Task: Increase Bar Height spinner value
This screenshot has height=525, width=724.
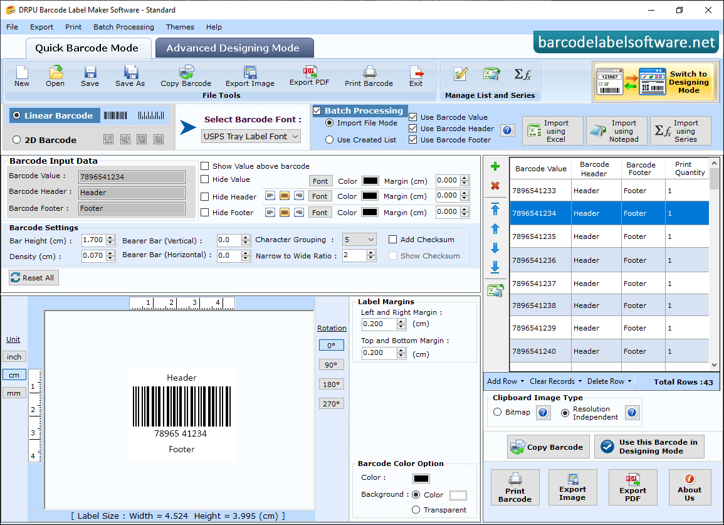Action: pyautogui.click(x=110, y=238)
